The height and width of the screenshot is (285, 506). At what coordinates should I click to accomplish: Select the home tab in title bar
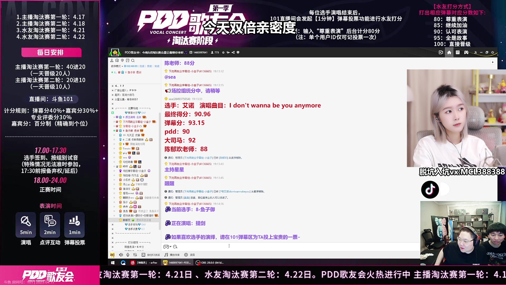tap(449, 53)
